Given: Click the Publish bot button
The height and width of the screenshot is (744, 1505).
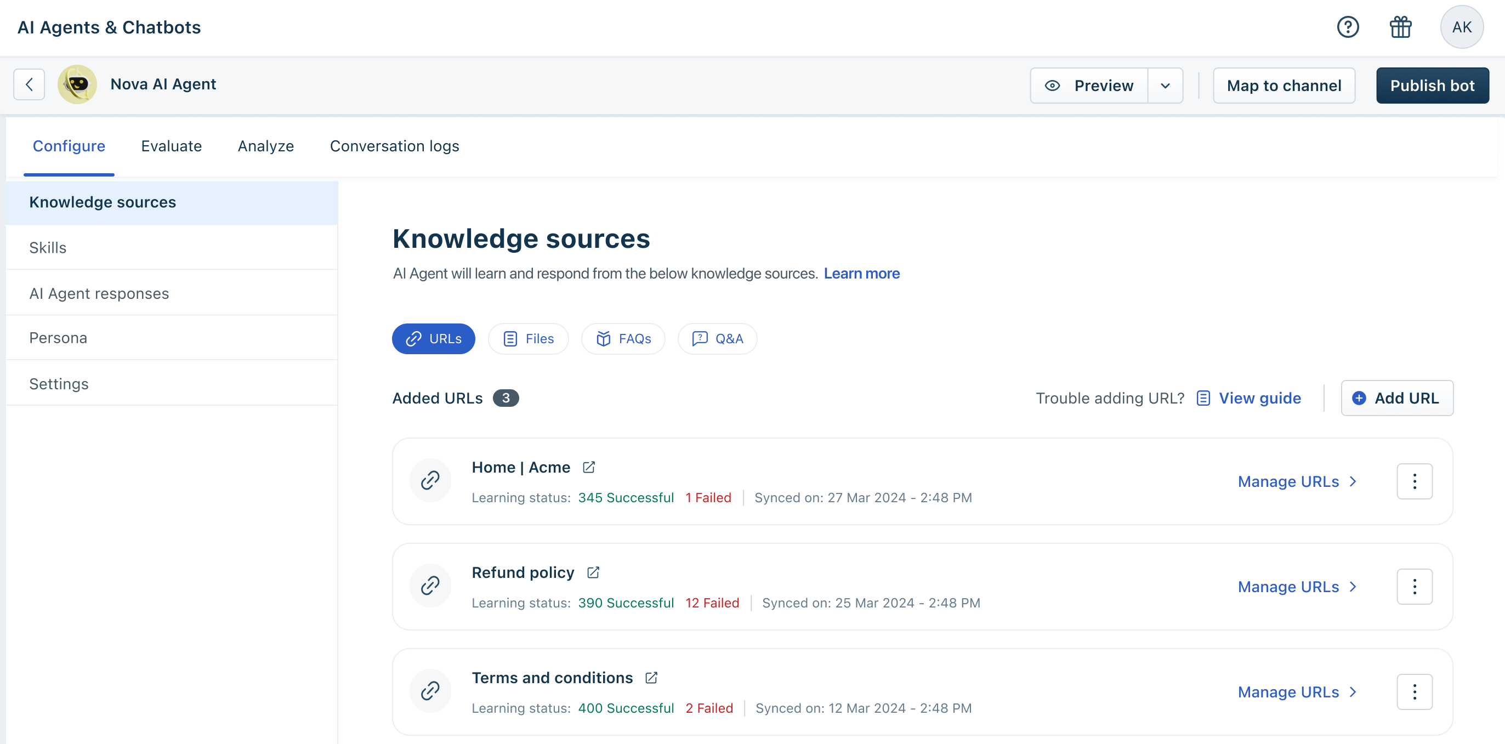Looking at the screenshot, I should pos(1432,86).
